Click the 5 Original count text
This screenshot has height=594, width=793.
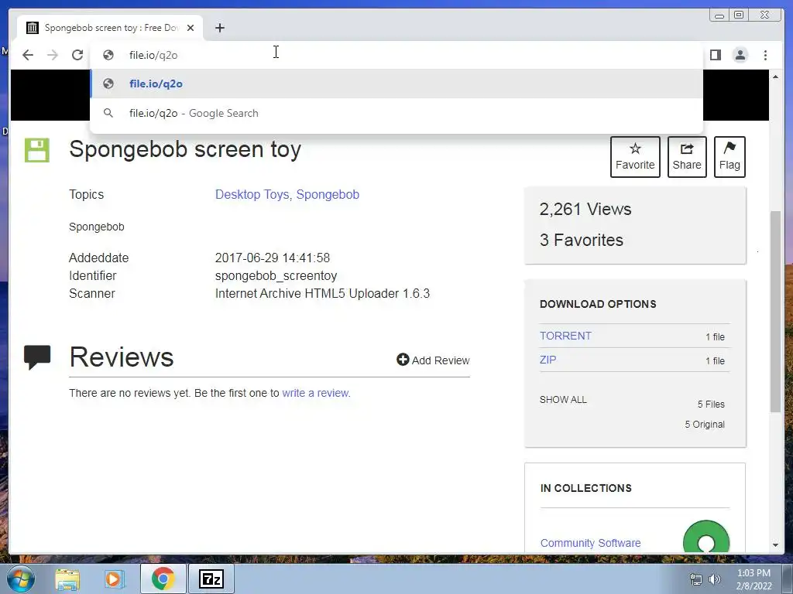point(705,425)
